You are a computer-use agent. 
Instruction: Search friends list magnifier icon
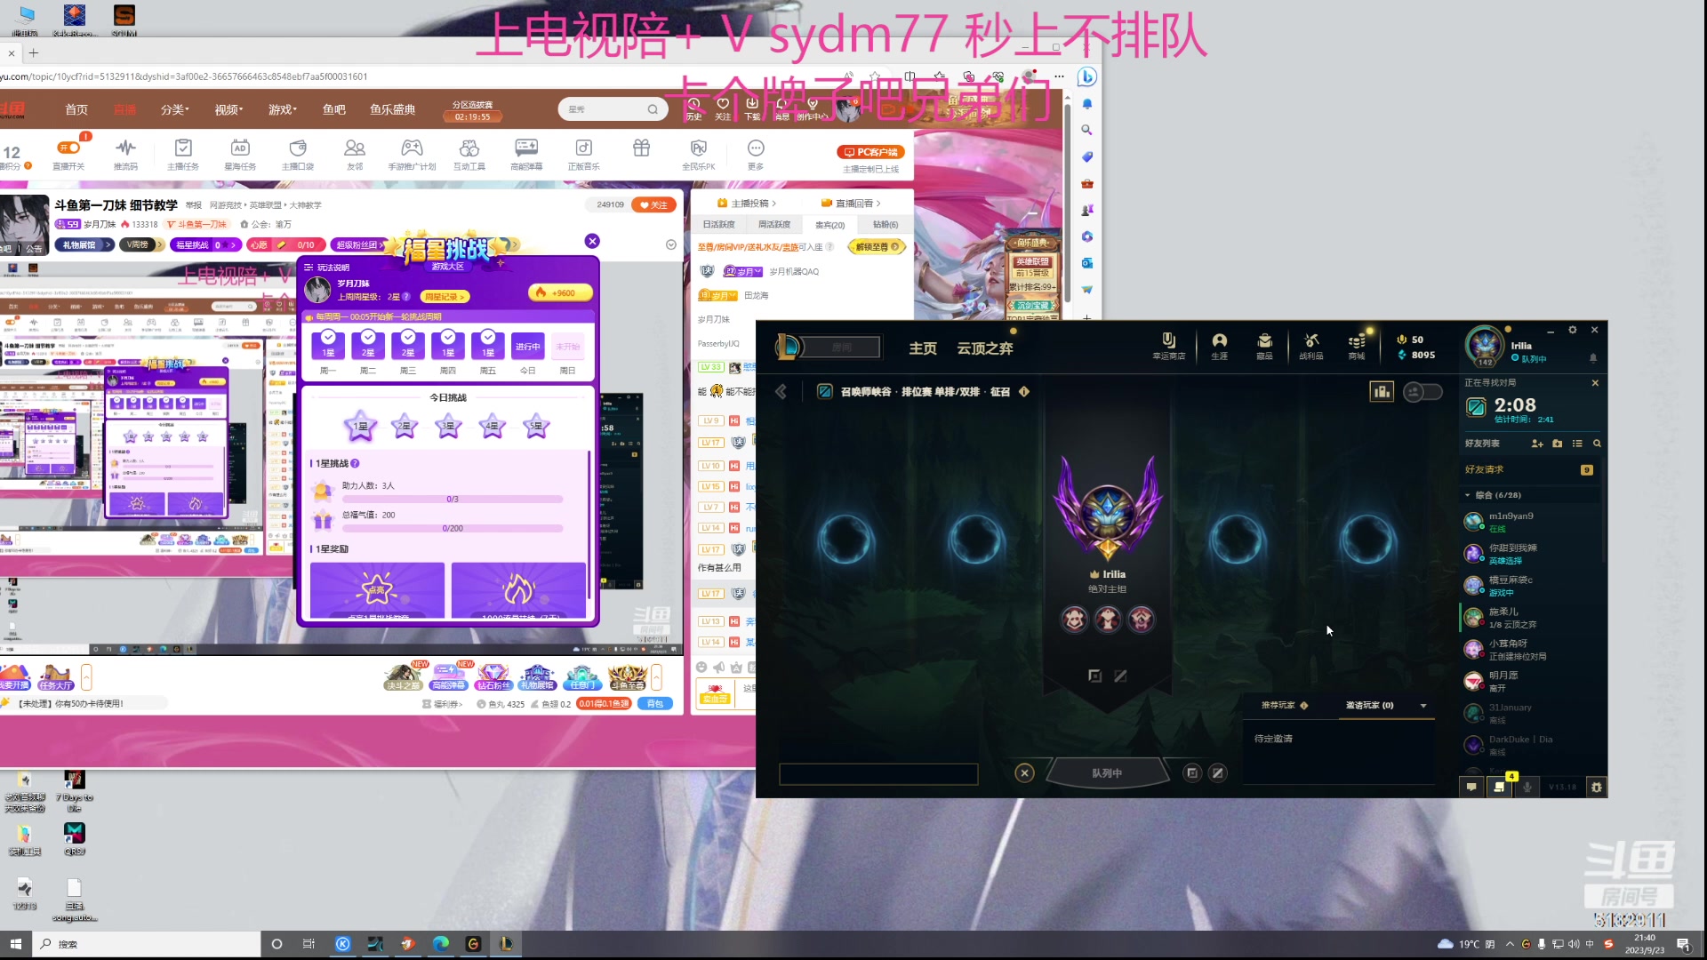coord(1597,444)
